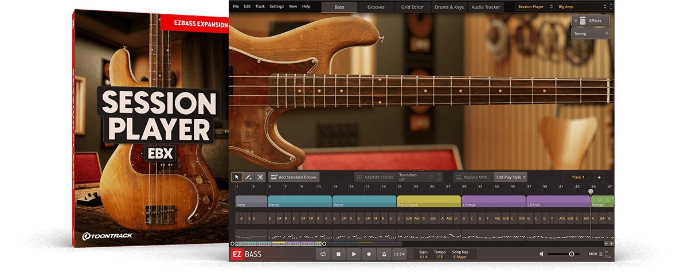Select the Pre Chorus song block

[429, 202]
